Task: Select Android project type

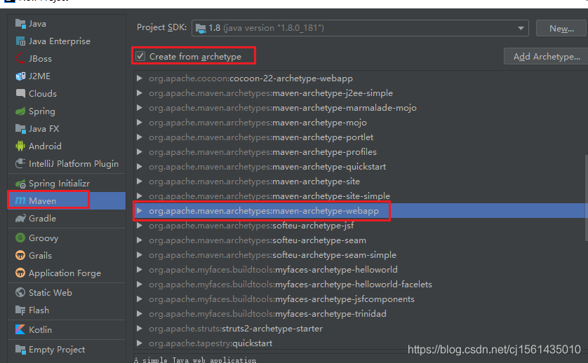Action: click(x=67, y=146)
